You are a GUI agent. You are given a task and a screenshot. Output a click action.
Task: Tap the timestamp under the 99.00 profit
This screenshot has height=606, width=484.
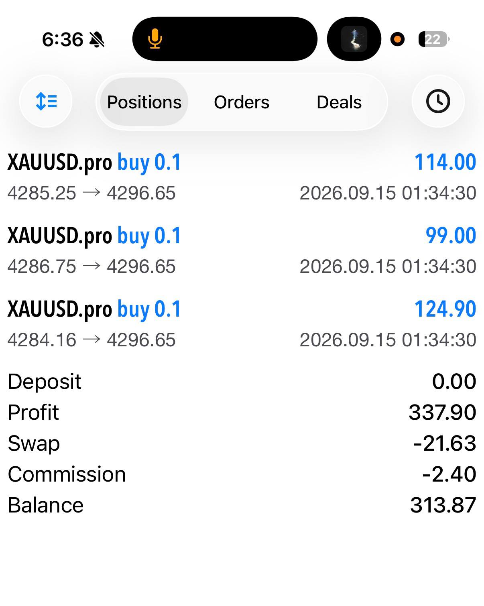(x=388, y=266)
